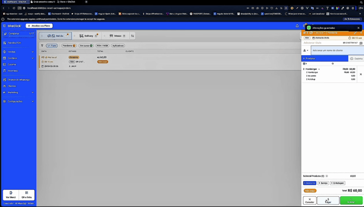This screenshot has height=207, width=364.
Task: Click the icon next to order code
Action: 361,43
